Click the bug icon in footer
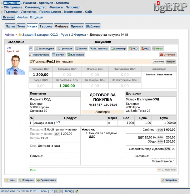 point(77,191)
